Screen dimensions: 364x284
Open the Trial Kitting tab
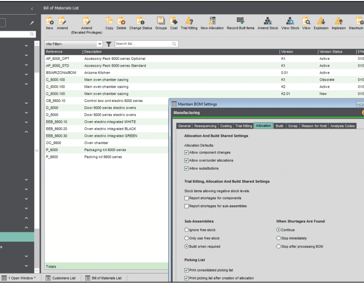pyautogui.click(x=244, y=126)
